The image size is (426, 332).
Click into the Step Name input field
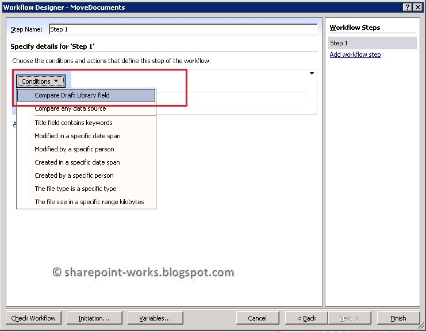click(x=183, y=29)
